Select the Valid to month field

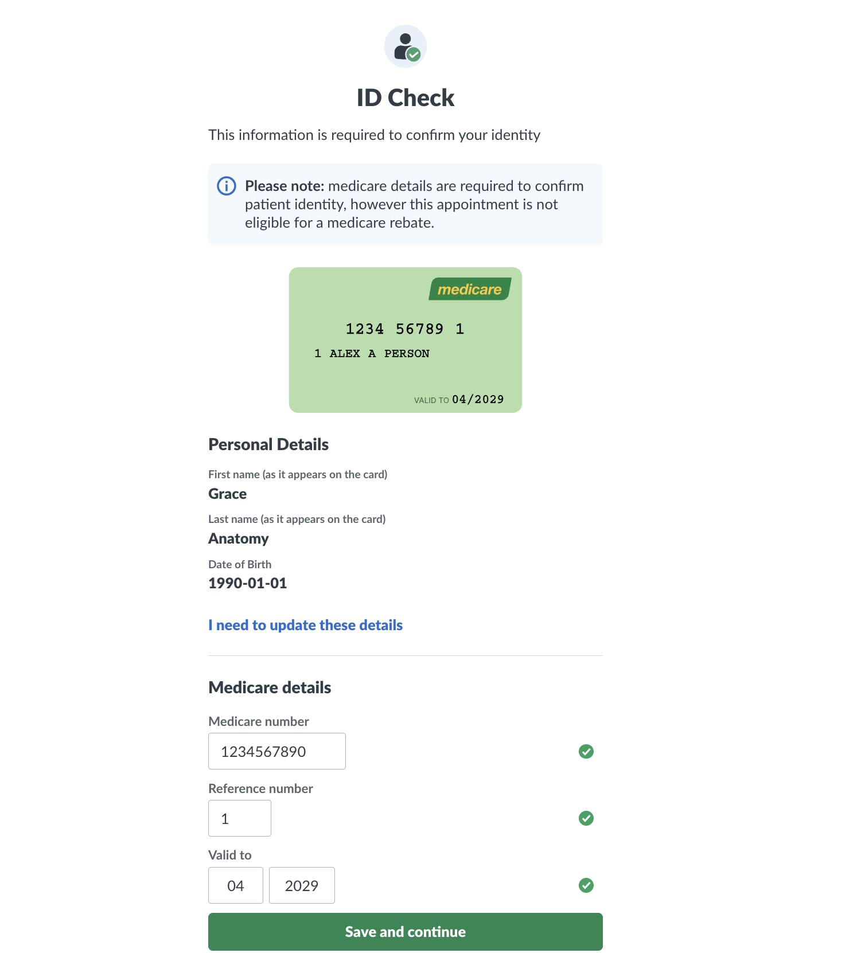(x=235, y=885)
